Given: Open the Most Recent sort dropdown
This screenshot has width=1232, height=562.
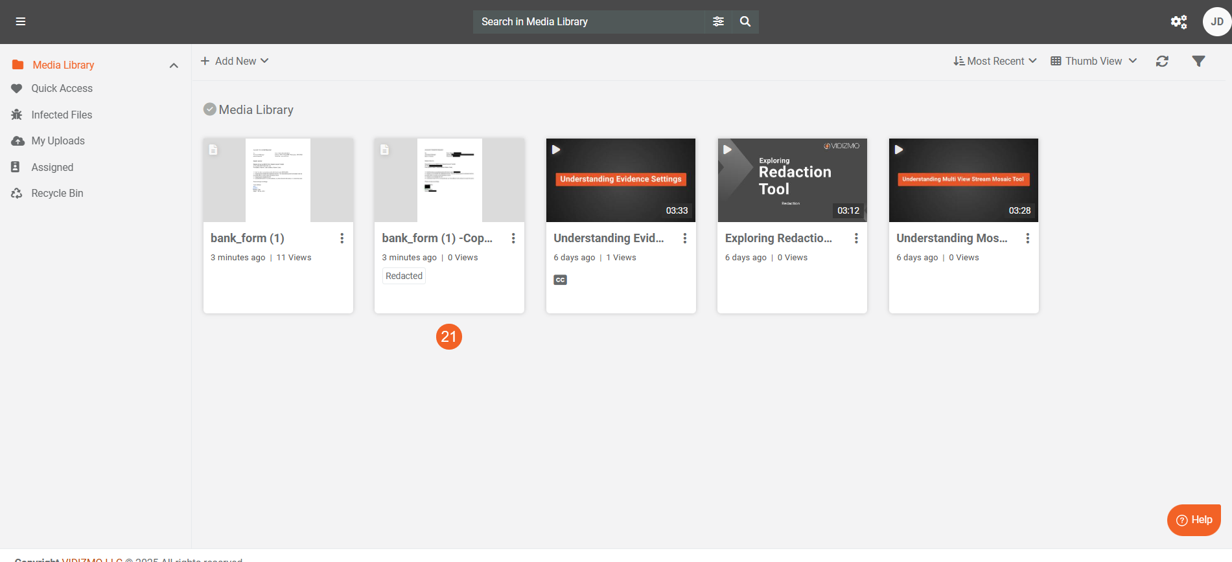Looking at the screenshot, I should 995,61.
